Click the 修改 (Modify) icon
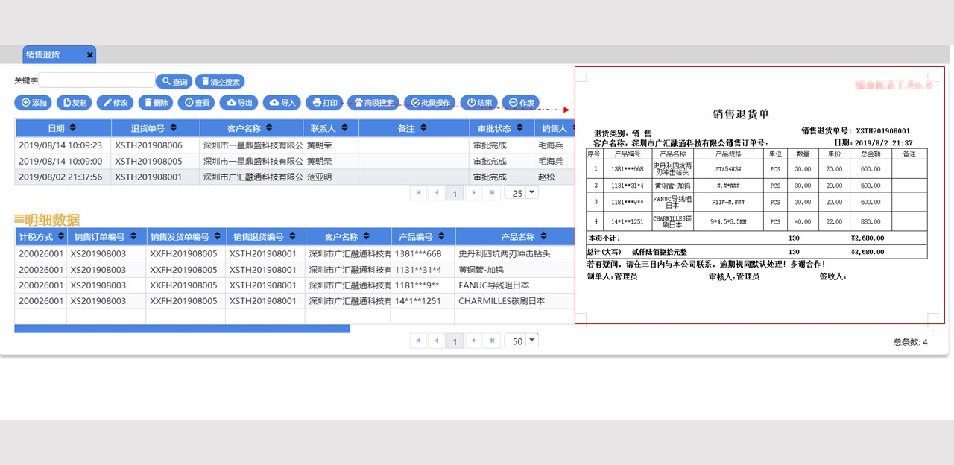954x465 pixels. 113,103
